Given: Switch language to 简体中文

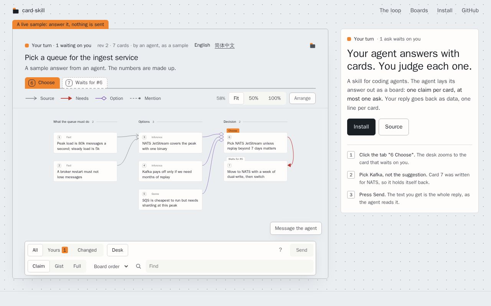Looking at the screenshot, I should pos(225,46).
